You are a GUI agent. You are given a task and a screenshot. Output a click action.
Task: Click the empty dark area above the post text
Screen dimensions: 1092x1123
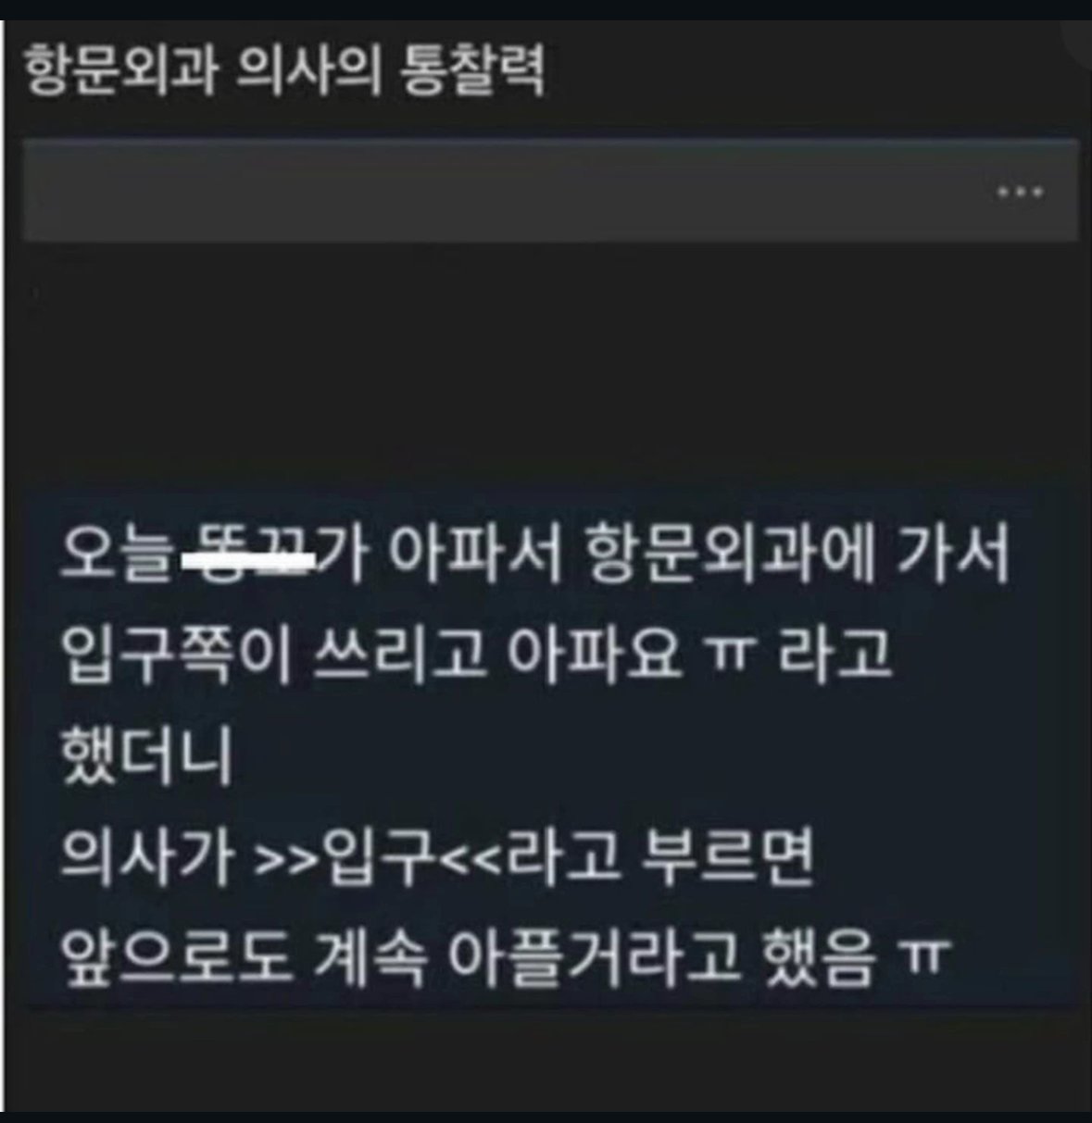[x=550, y=366]
